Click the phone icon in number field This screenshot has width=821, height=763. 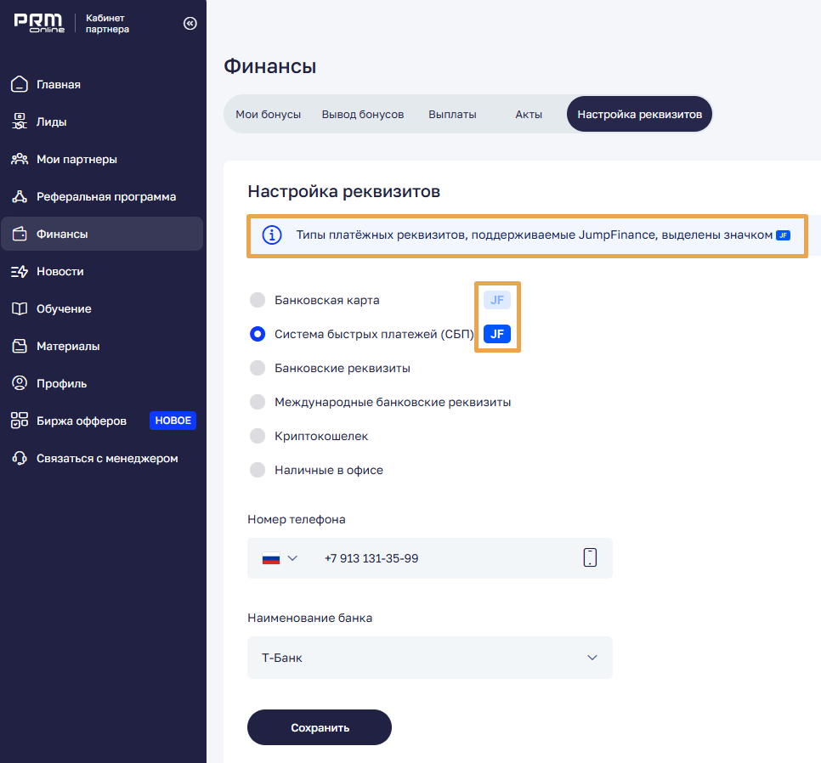coord(590,557)
